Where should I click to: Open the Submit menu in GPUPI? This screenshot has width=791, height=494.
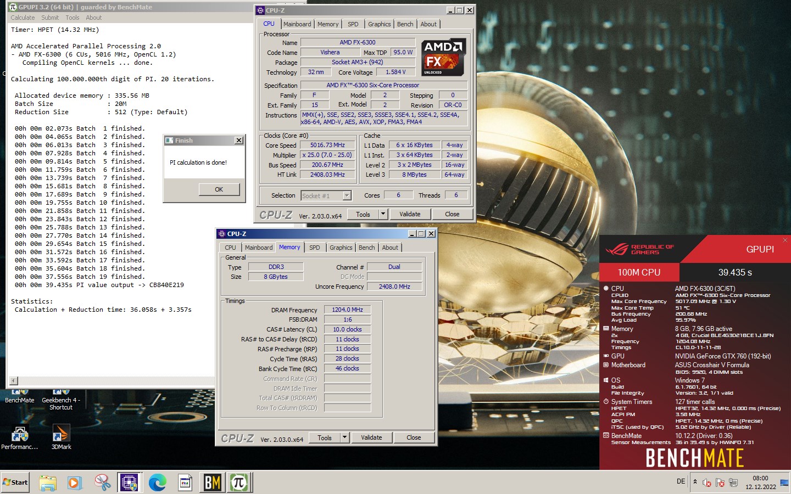click(50, 18)
